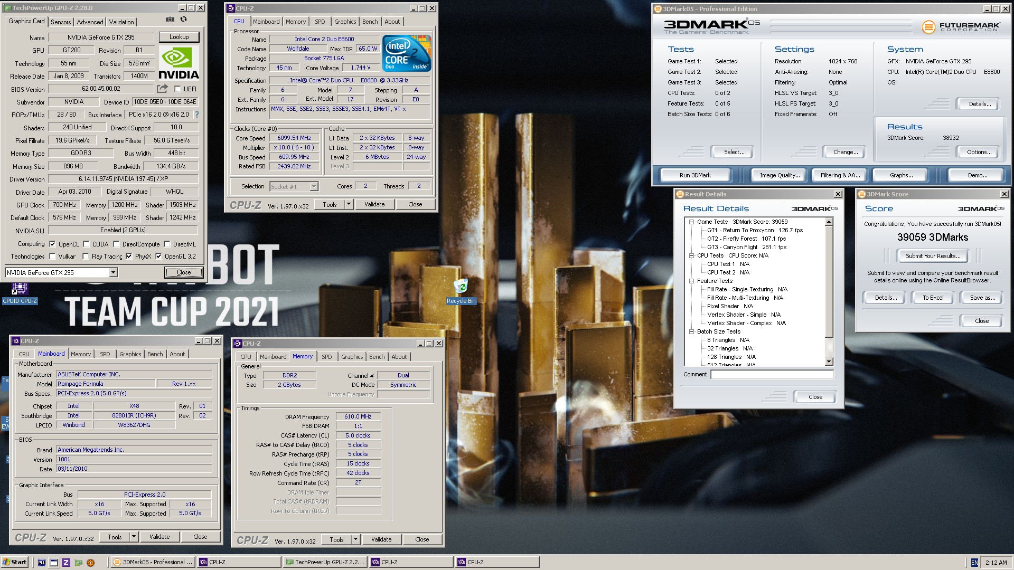1014x570 pixels.
Task: Switch to the GPU-Z Advanced tab
Action: pyautogui.click(x=90, y=22)
